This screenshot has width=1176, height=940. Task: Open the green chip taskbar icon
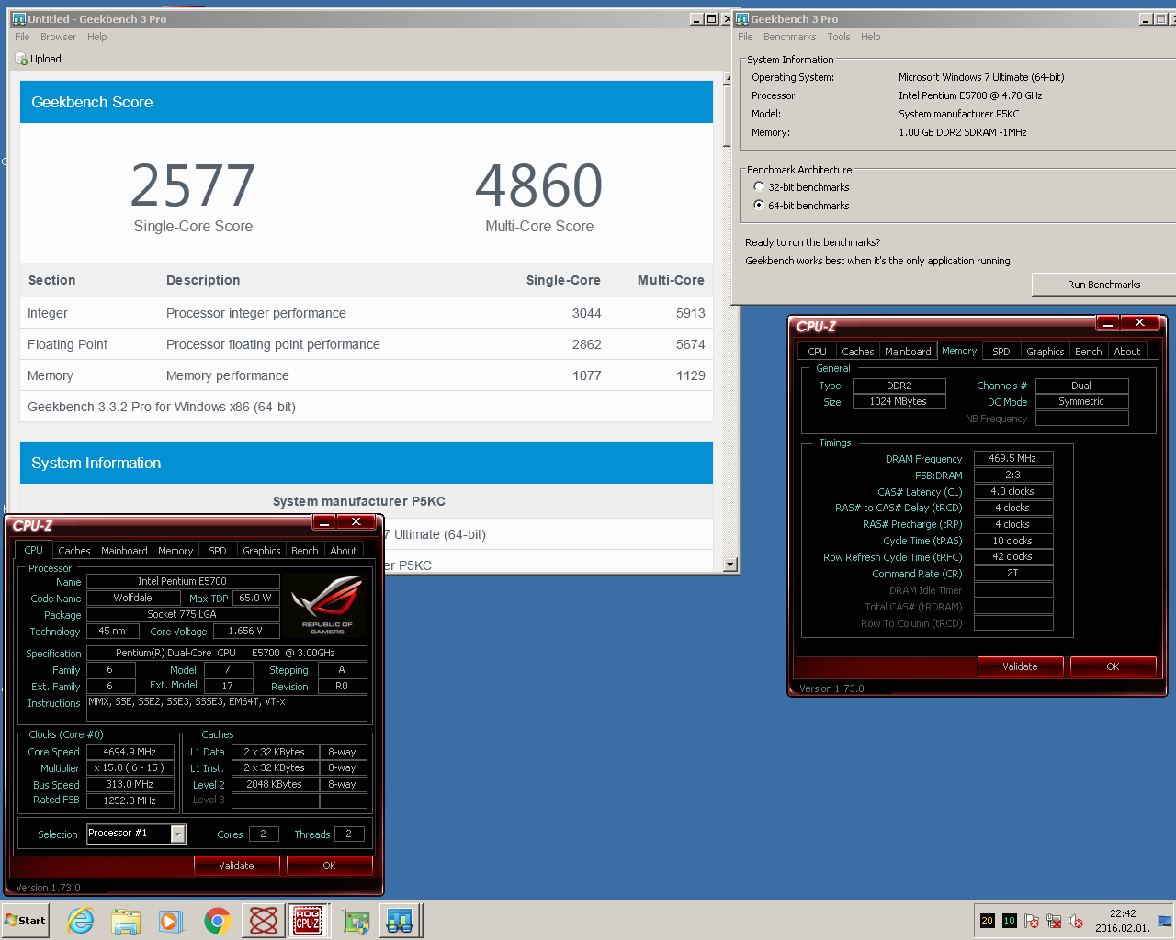tap(356, 921)
